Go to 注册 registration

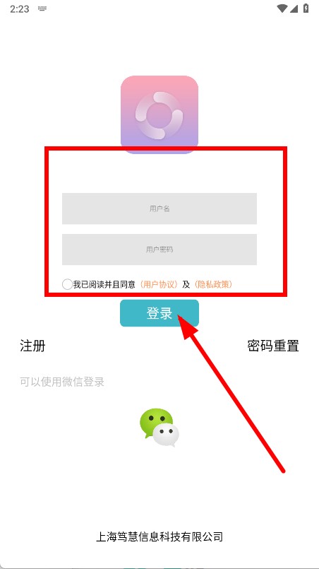(32, 346)
